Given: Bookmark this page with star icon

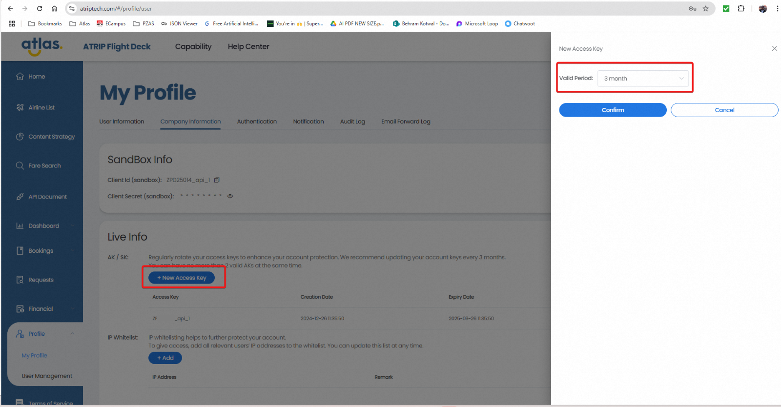Looking at the screenshot, I should click(705, 9).
